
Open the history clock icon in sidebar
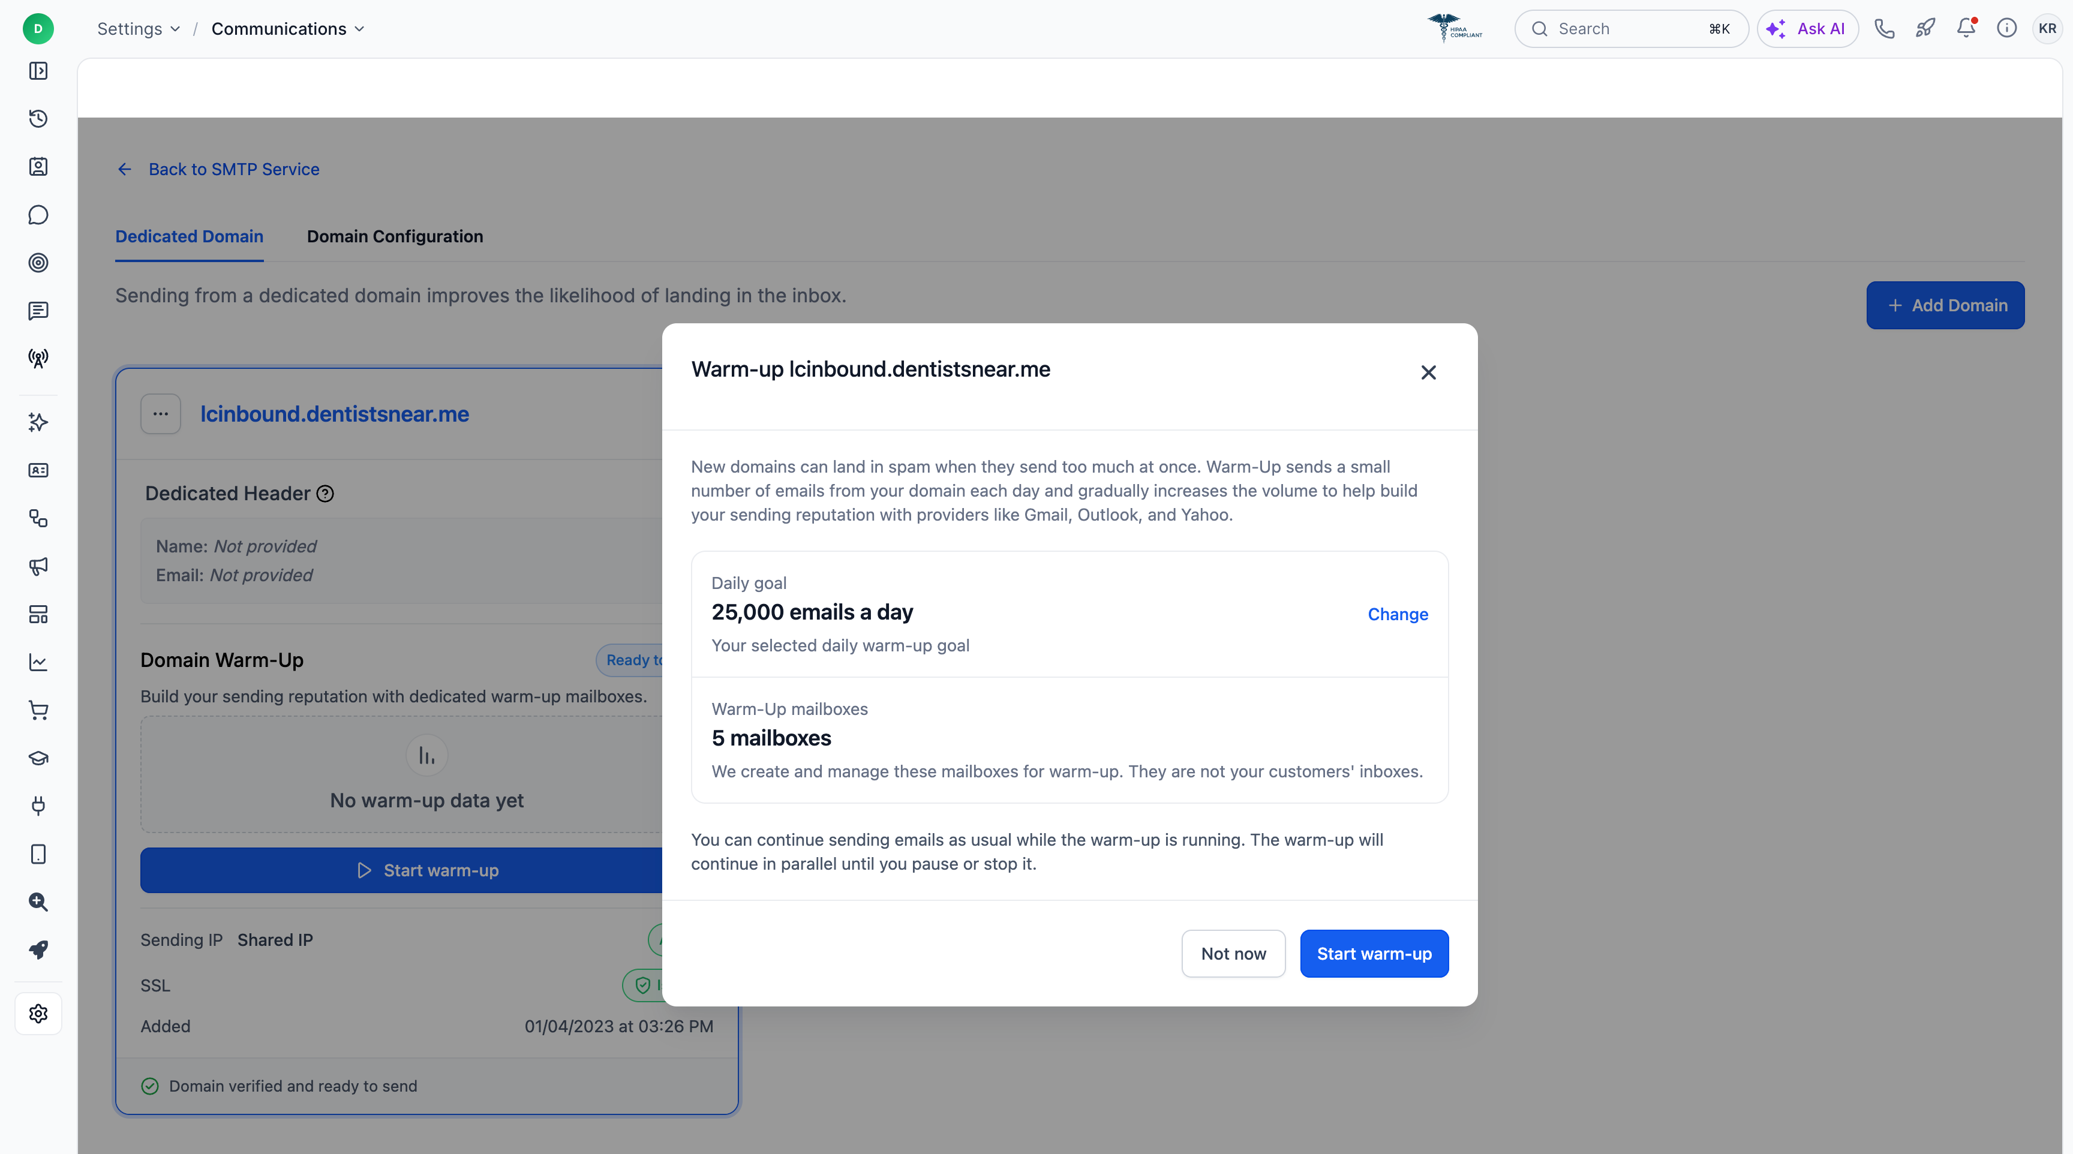(38, 119)
